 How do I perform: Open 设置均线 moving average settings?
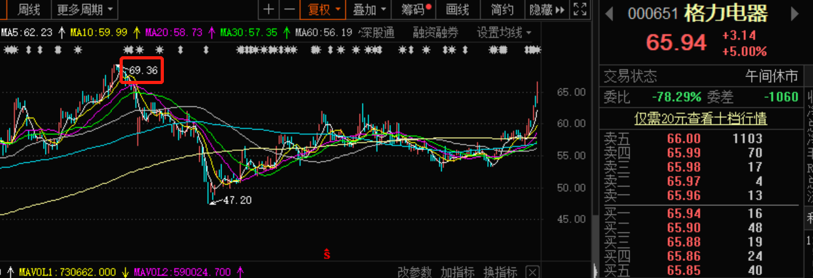504,33
